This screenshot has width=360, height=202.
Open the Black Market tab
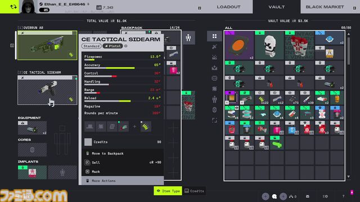click(325, 7)
